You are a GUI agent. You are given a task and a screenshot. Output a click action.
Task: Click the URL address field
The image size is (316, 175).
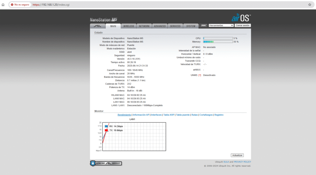click(161, 5)
